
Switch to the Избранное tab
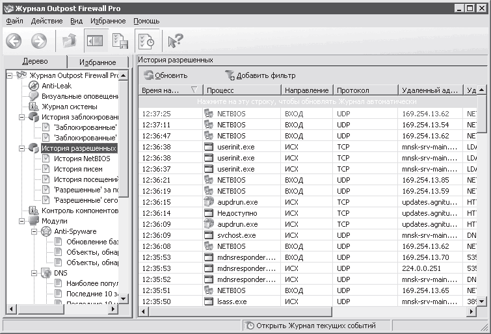pos(93,62)
